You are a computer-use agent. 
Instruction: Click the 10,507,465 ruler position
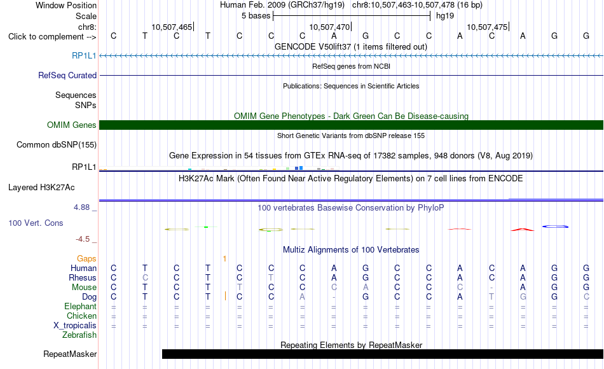coord(172,27)
